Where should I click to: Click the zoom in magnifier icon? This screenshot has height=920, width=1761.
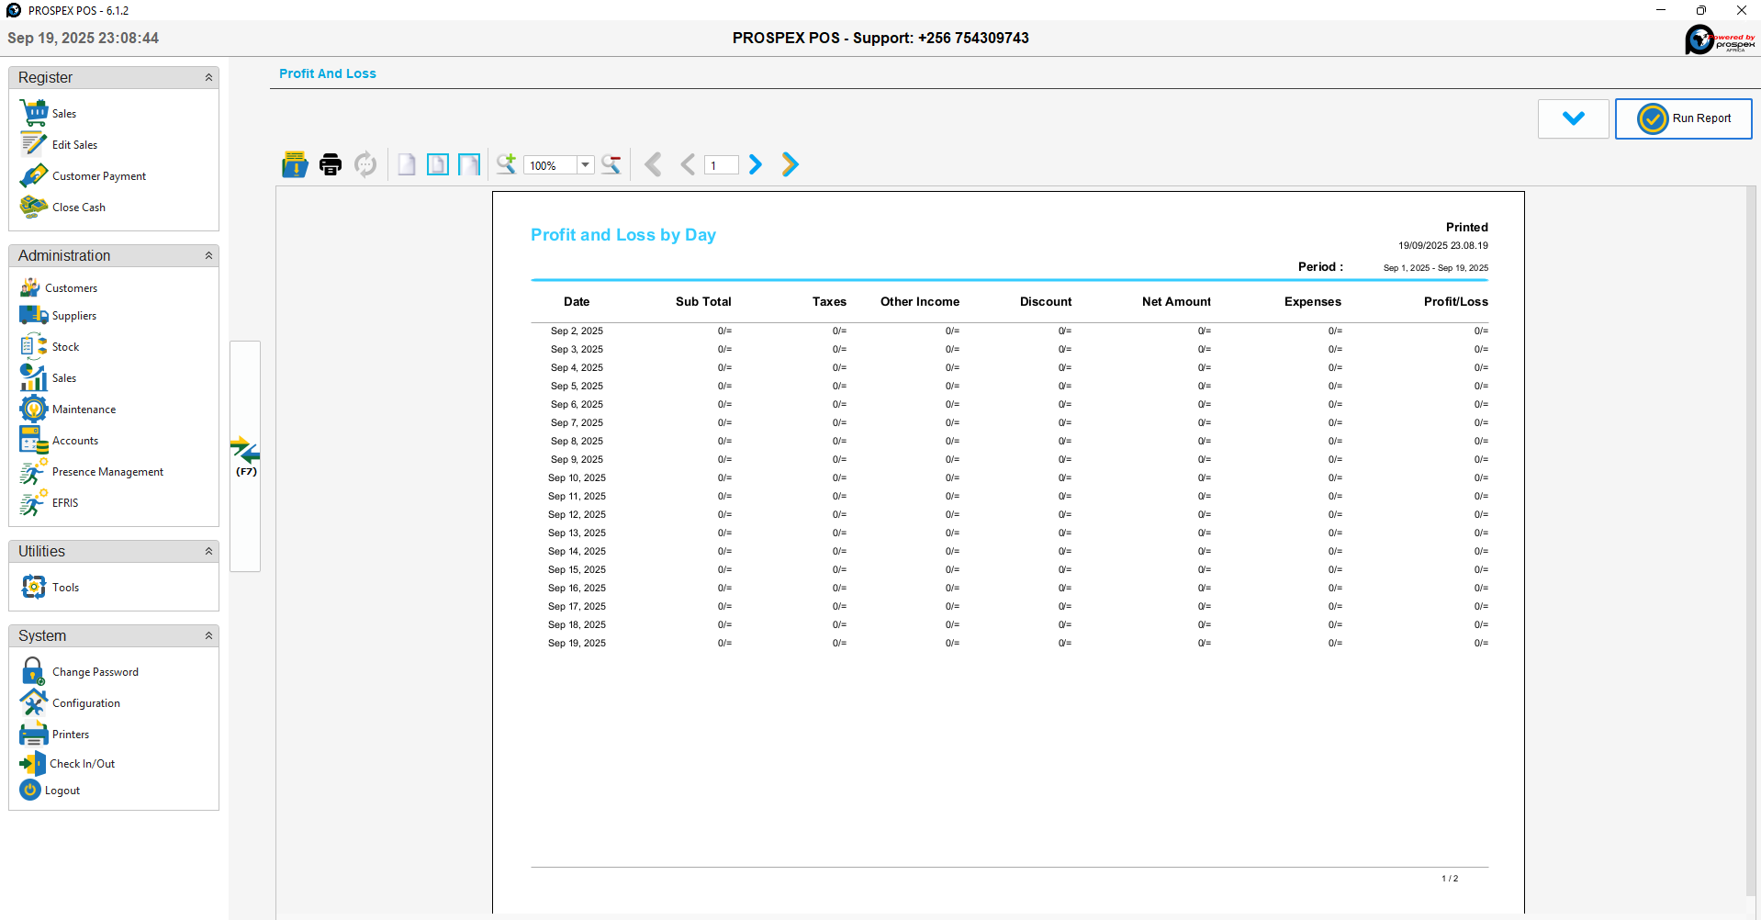pyautogui.click(x=506, y=164)
